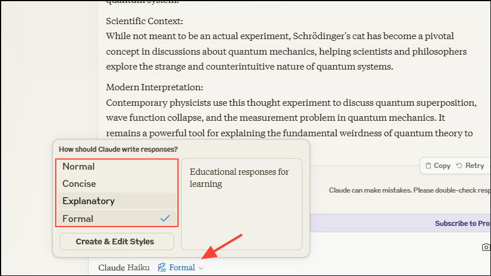Click the 'Claude can make mistakes' disclaimer
The height and width of the screenshot is (276, 491).
409,190
